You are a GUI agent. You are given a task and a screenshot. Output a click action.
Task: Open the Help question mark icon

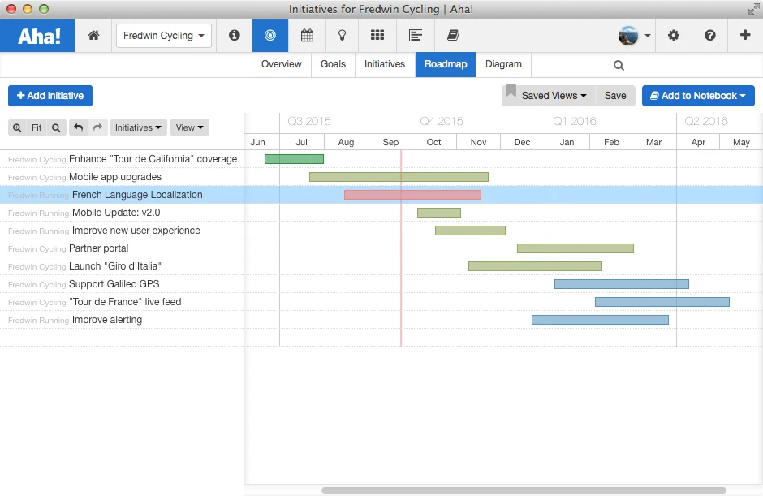(710, 36)
